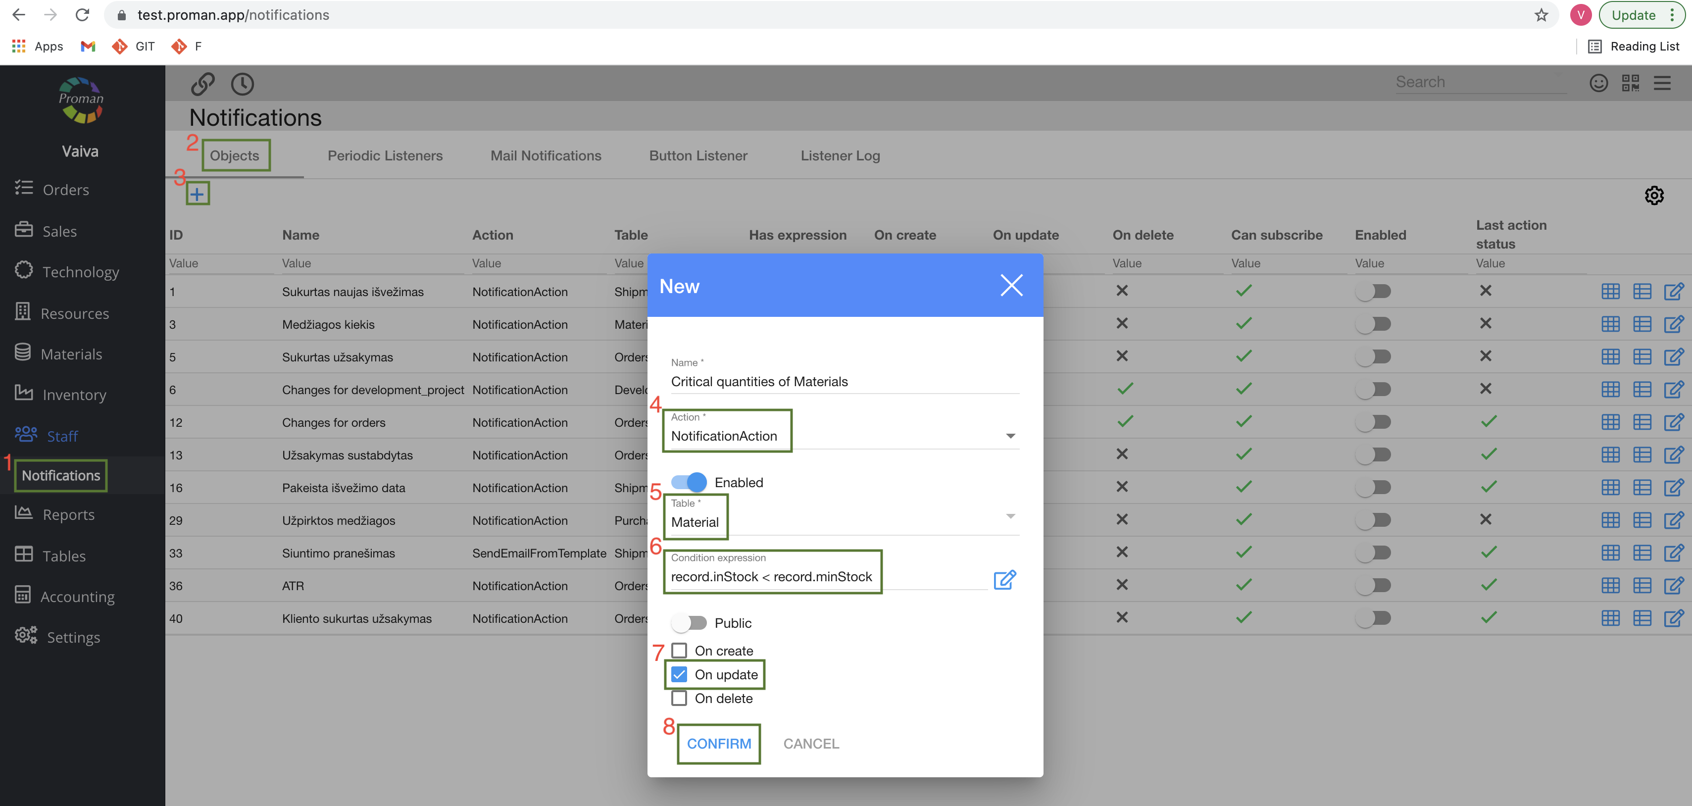Open table settings gear icon
The image size is (1692, 806).
click(x=1653, y=195)
